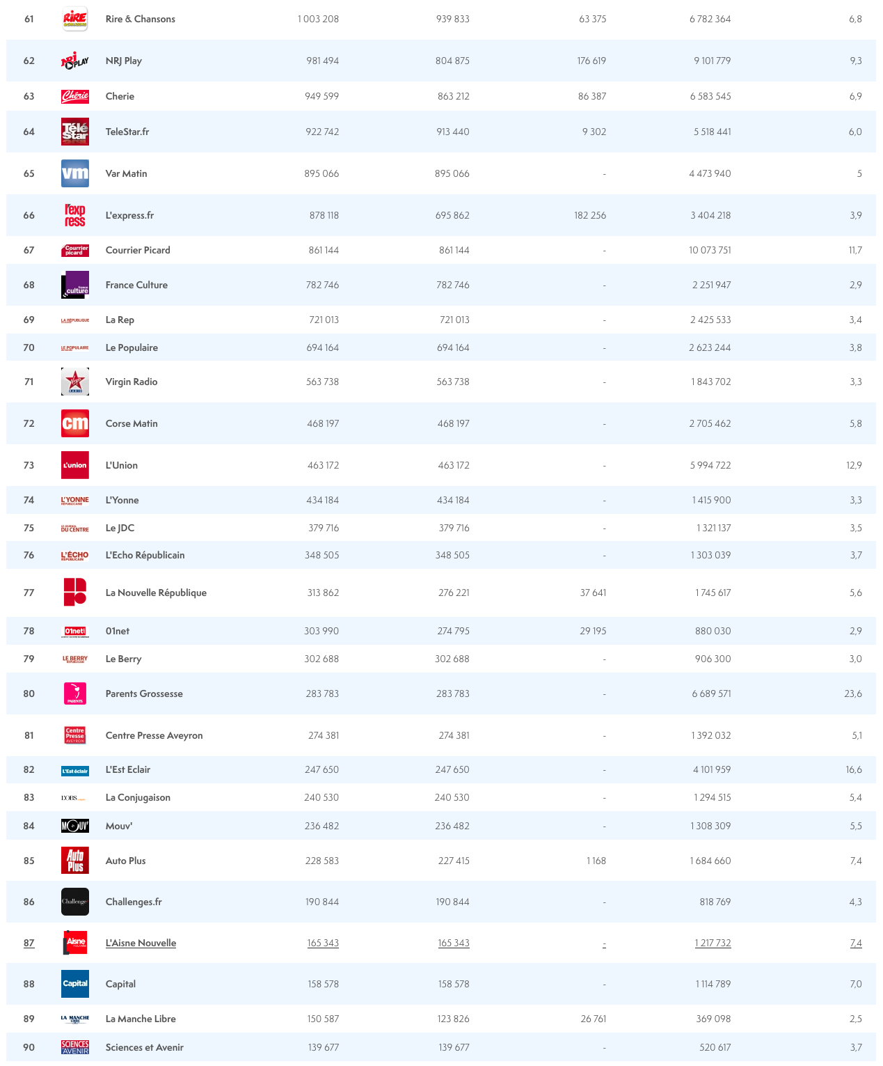Click the Sciences et Avenir name
This screenshot has width=883, height=1066.
(x=144, y=1047)
